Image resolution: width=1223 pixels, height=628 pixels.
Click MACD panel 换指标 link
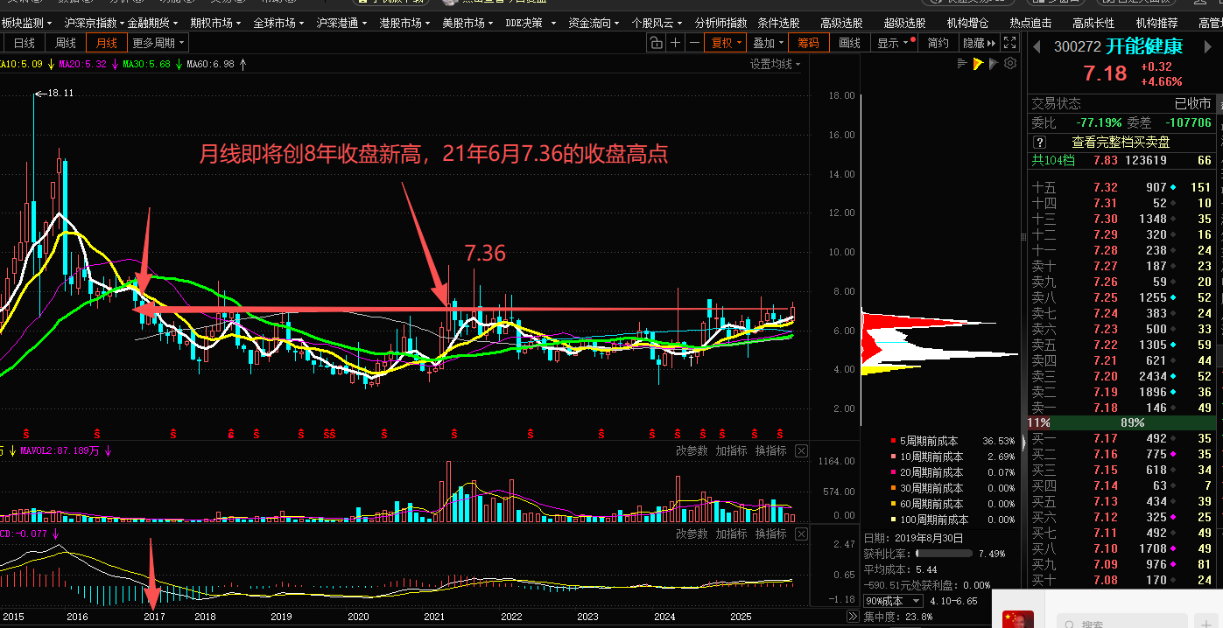(x=770, y=534)
